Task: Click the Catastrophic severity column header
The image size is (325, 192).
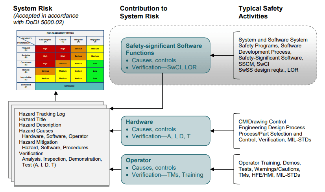Action: pyautogui.click(x=45, y=40)
